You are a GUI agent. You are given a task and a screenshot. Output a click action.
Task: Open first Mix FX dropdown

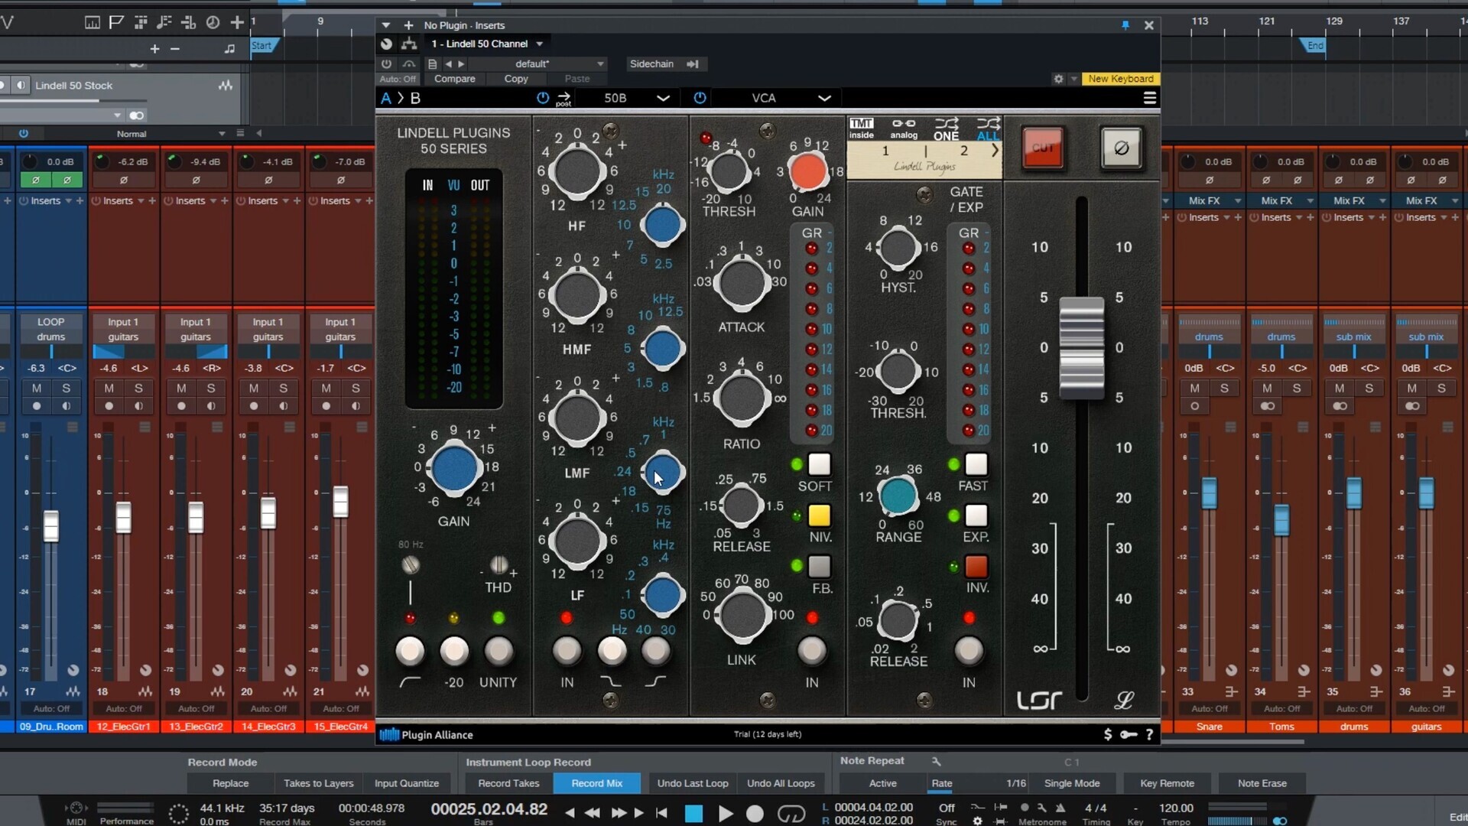(x=1237, y=200)
